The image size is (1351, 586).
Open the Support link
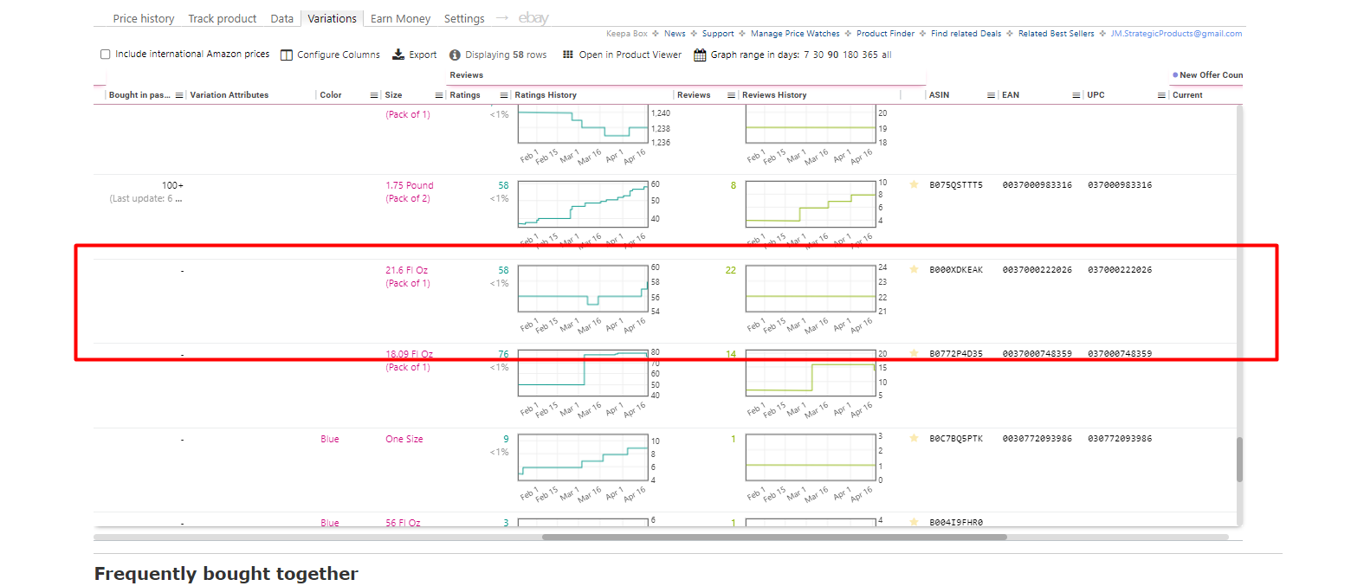718,34
